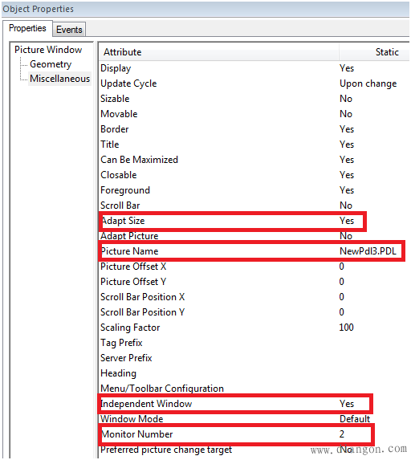Toggle the Movable static value
The width and height of the screenshot is (411, 460).
pyautogui.click(x=346, y=114)
